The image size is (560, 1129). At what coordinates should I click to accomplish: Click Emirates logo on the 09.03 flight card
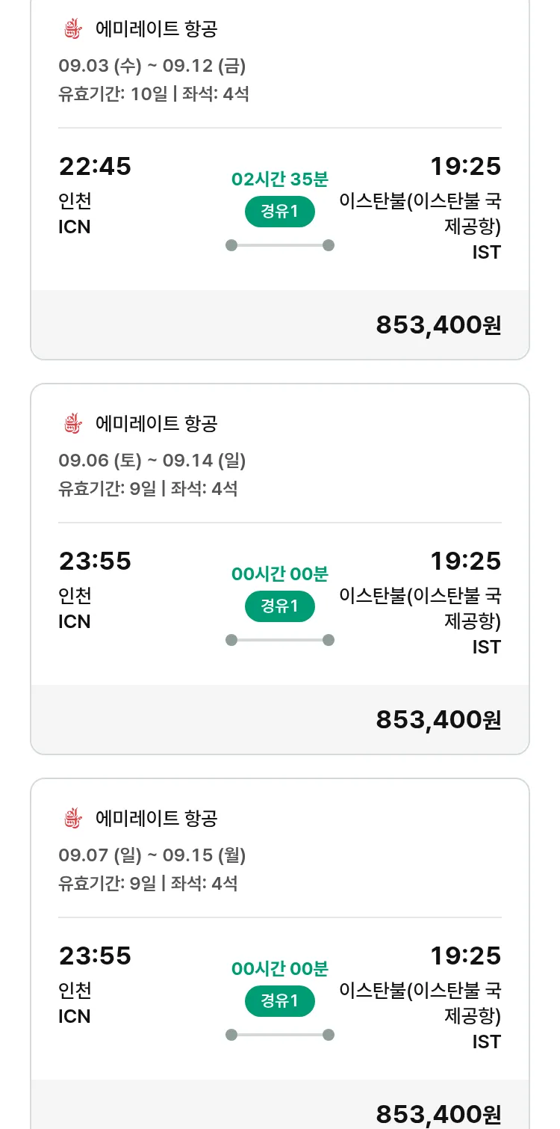(x=72, y=30)
